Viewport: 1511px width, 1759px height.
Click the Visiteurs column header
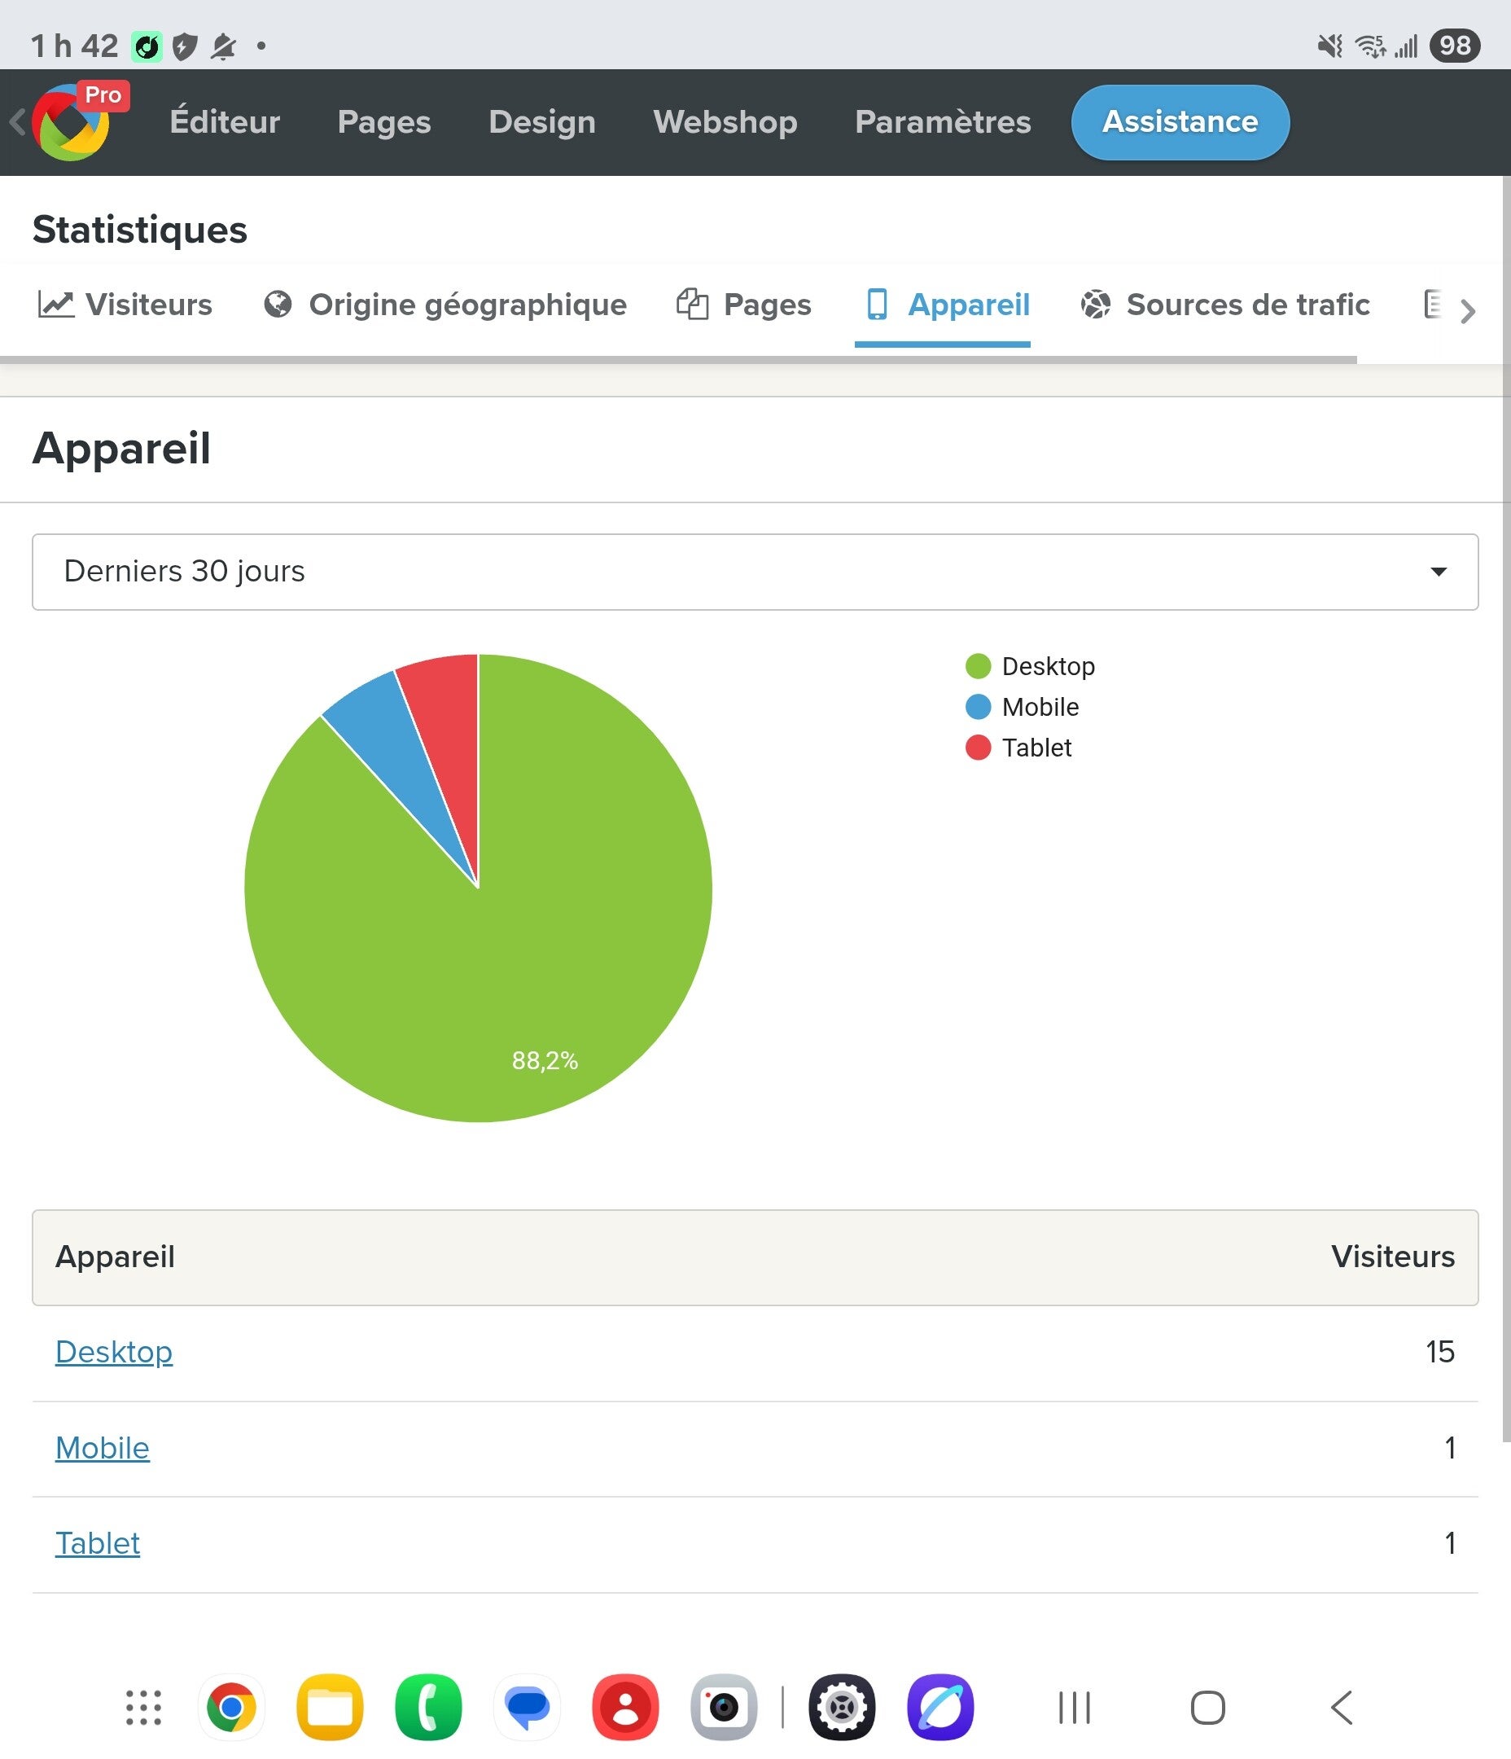1392,1257
